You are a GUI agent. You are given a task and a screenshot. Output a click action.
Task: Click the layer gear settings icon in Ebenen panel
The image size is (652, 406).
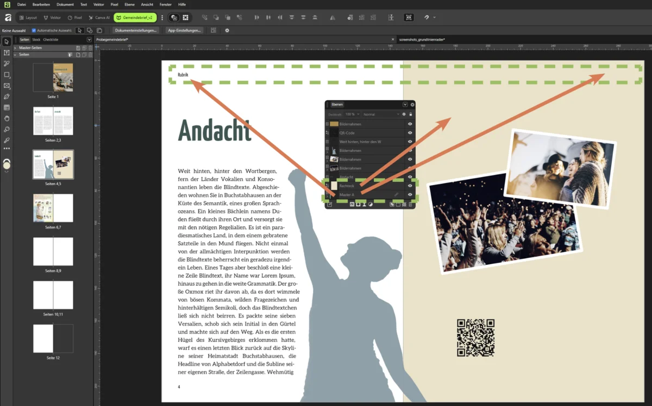coord(404,115)
